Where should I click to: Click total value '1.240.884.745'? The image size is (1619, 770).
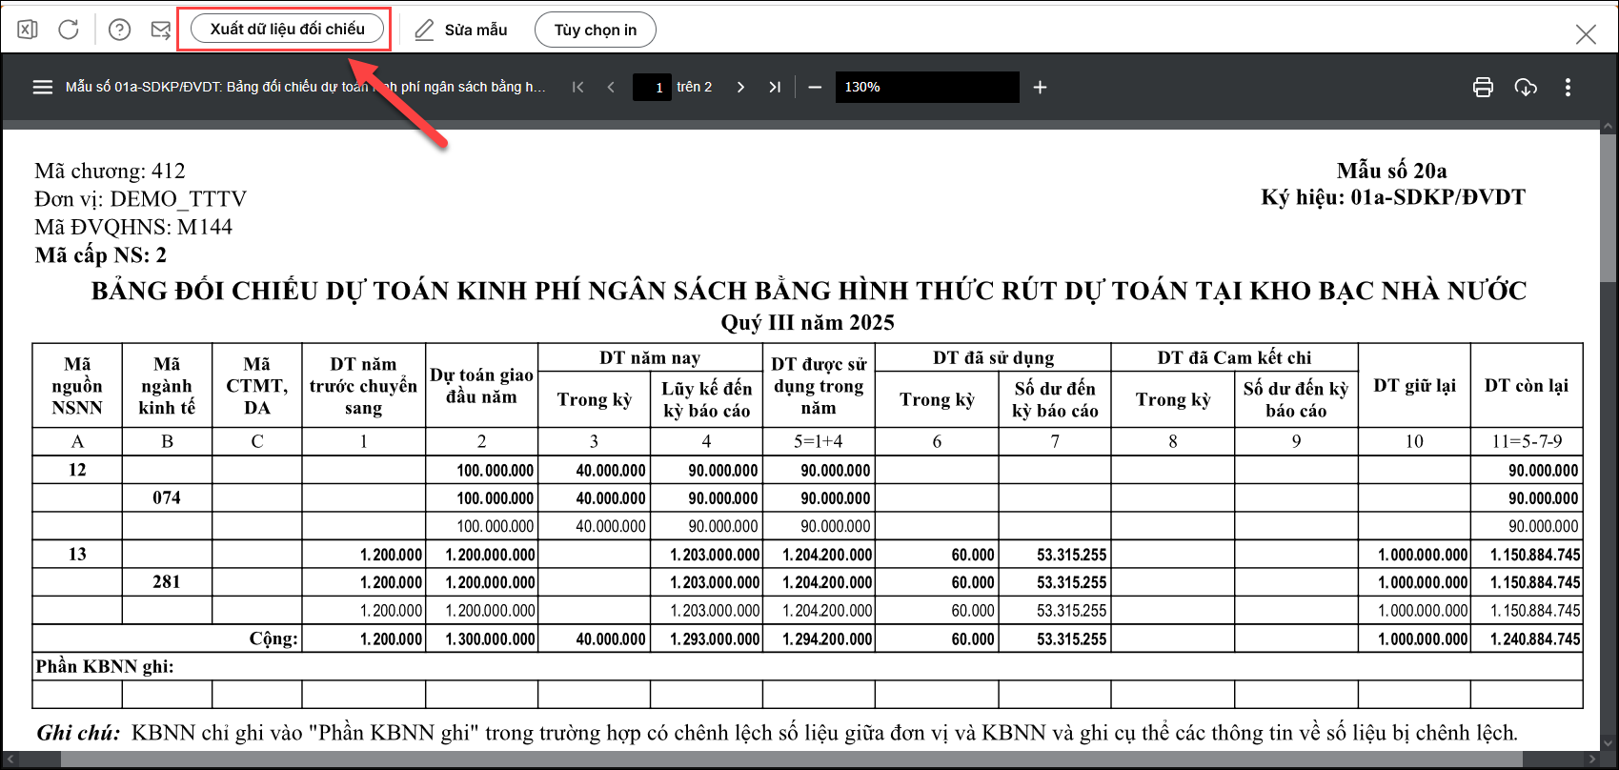1535,639
